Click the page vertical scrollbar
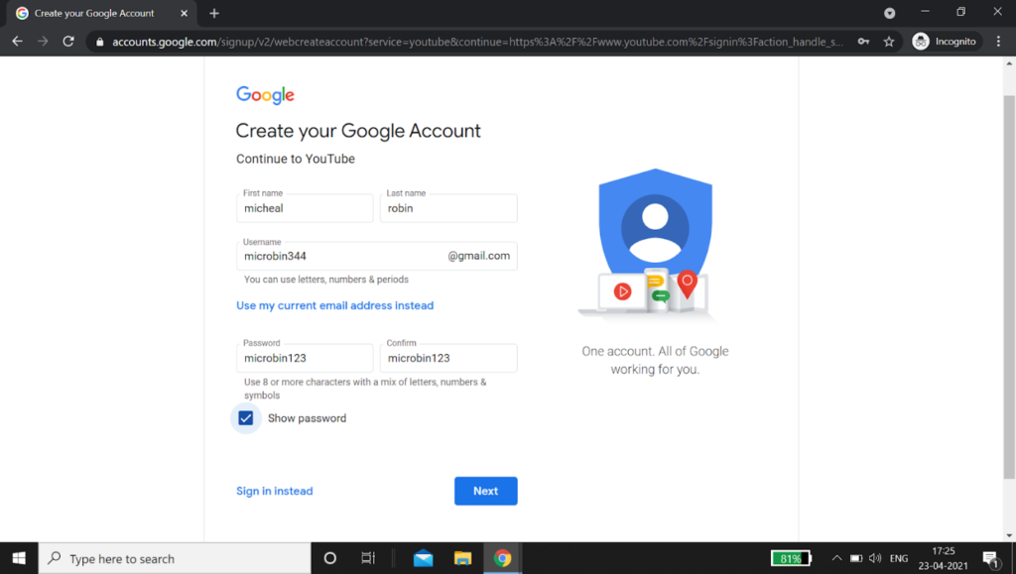 pyautogui.click(x=1009, y=287)
